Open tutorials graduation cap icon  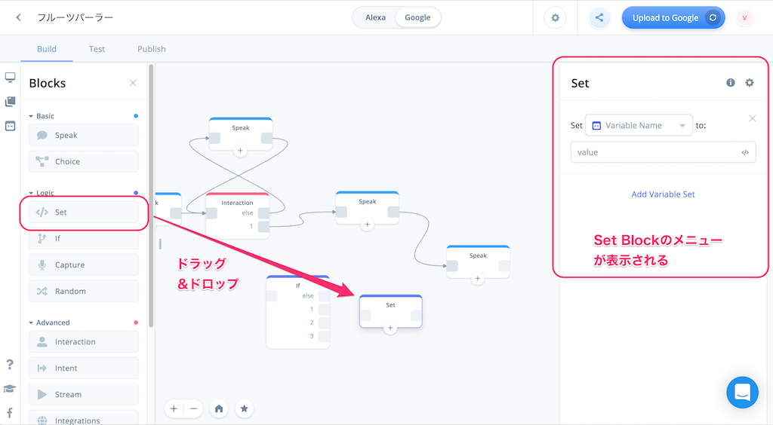click(x=10, y=389)
